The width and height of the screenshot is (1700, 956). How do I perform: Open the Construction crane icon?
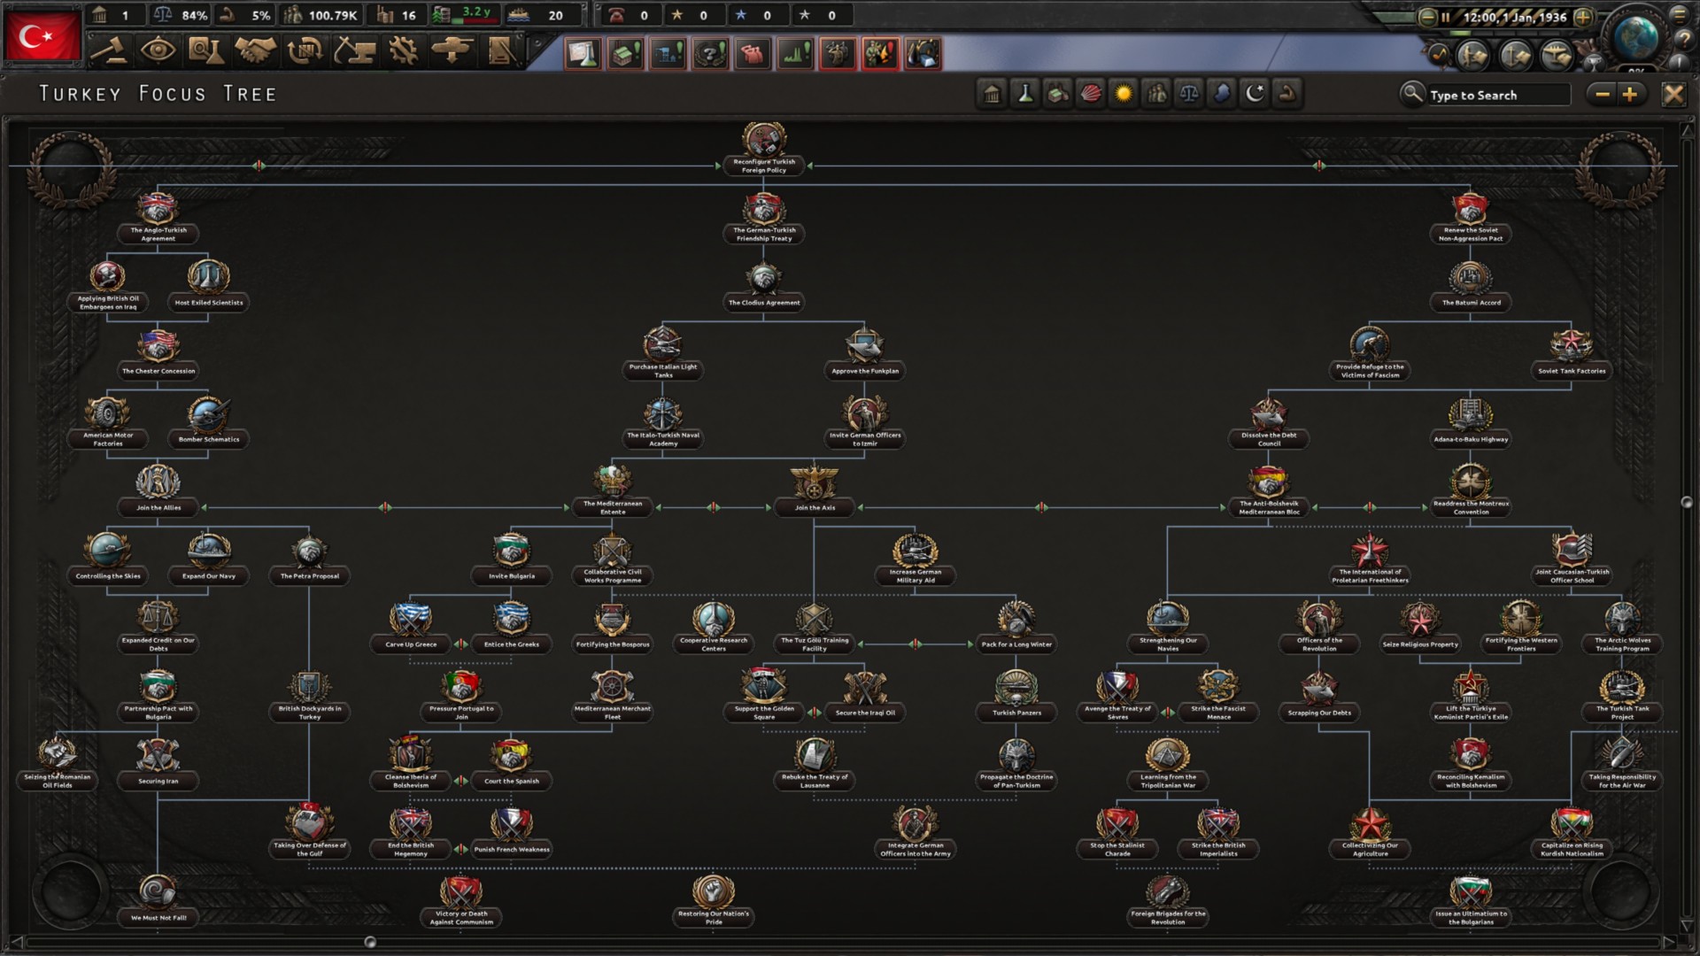coord(353,51)
